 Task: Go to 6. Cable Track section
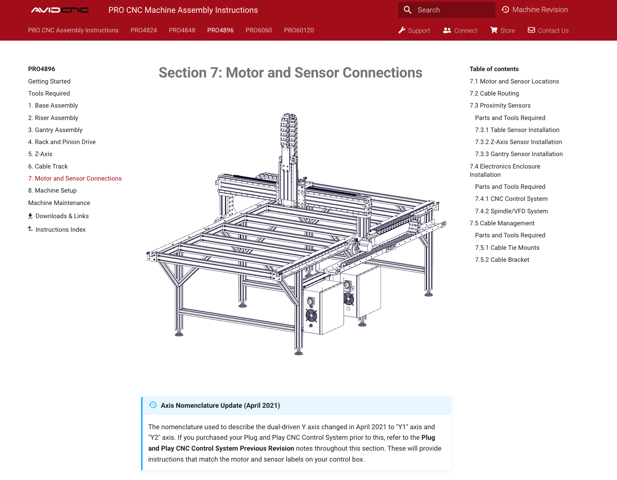(x=48, y=166)
